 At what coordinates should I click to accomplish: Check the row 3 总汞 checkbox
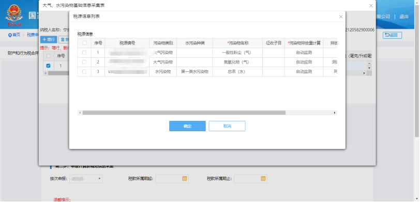[x=84, y=72]
